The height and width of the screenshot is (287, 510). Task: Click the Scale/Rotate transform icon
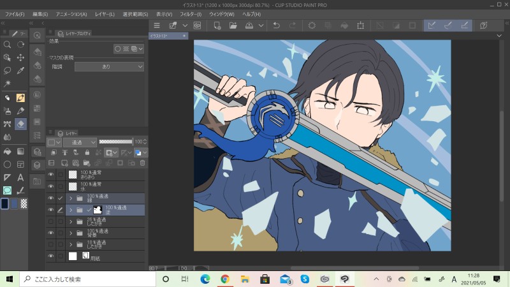360,26
